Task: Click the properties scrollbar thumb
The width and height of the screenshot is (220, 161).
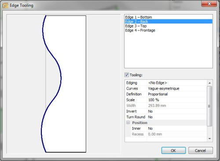Action: [x=209, y=106]
